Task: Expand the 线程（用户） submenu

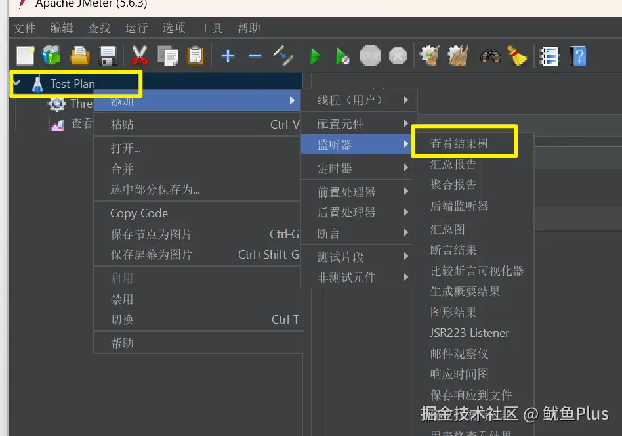Action: 359,100
